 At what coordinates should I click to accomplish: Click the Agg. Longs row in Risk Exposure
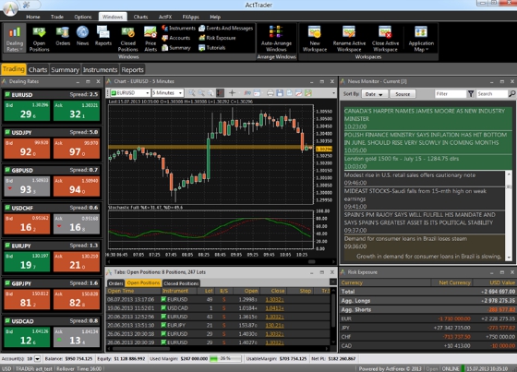coord(428,300)
